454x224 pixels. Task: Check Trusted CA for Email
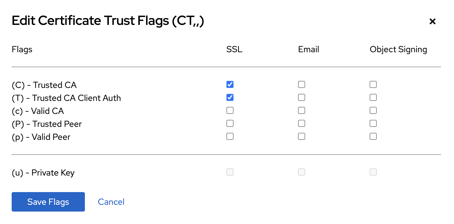tap(302, 84)
